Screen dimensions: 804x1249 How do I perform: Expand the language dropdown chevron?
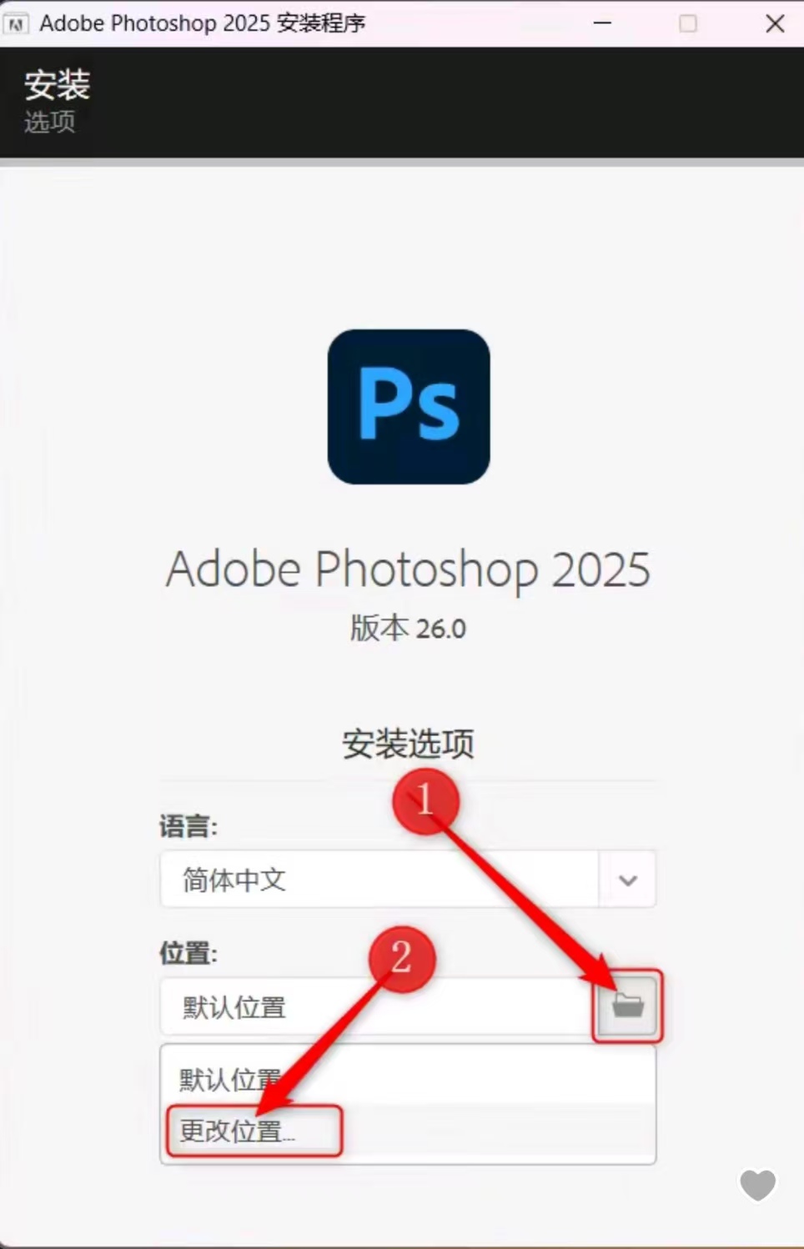pyautogui.click(x=628, y=880)
